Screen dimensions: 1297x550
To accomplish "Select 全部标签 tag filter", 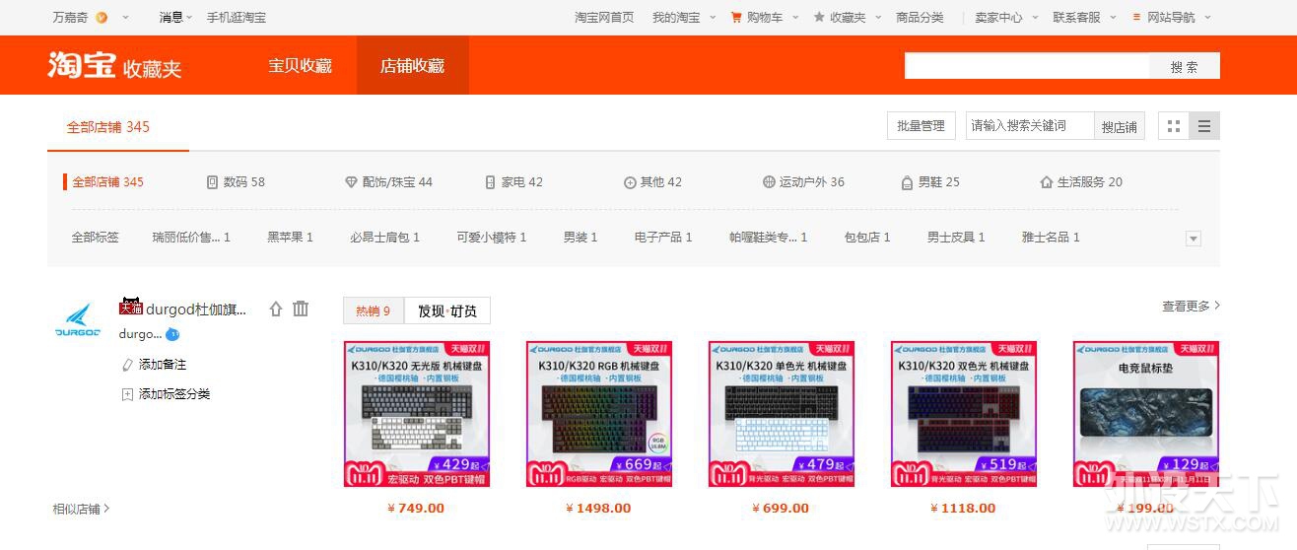I will tap(95, 238).
